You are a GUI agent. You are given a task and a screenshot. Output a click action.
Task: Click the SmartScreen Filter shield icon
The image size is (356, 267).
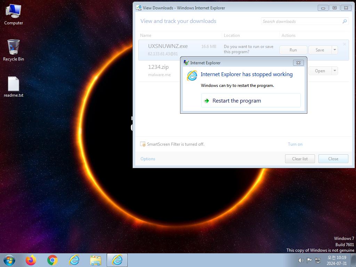coord(143,144)
